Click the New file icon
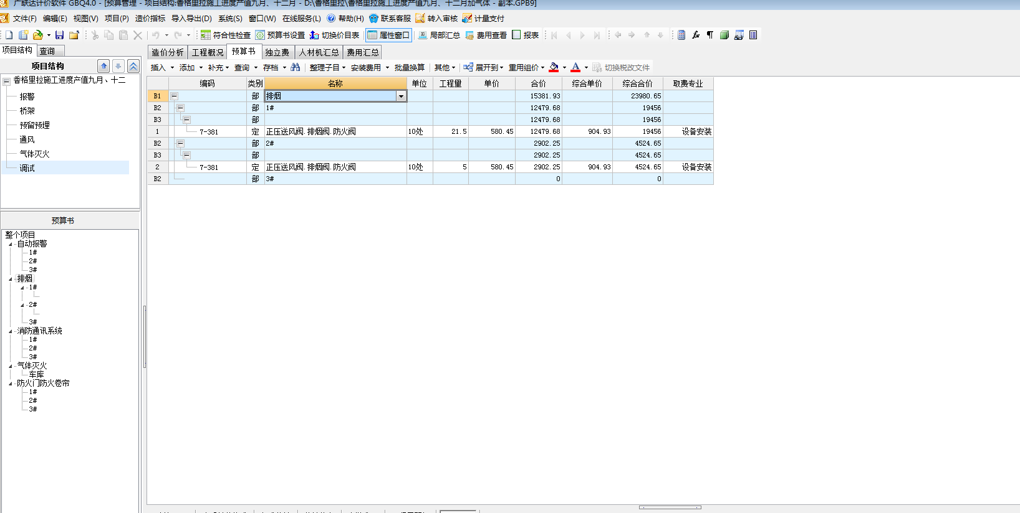The height and width of the screenshot is (513, 1020). [9, 35]
